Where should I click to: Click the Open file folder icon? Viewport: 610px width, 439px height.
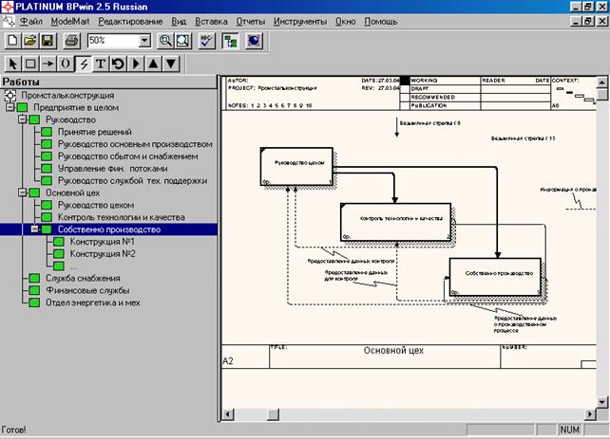pos(29,41)
